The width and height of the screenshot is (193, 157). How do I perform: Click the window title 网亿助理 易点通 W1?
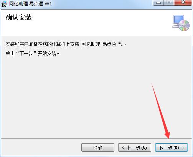(x=30, y=4)
